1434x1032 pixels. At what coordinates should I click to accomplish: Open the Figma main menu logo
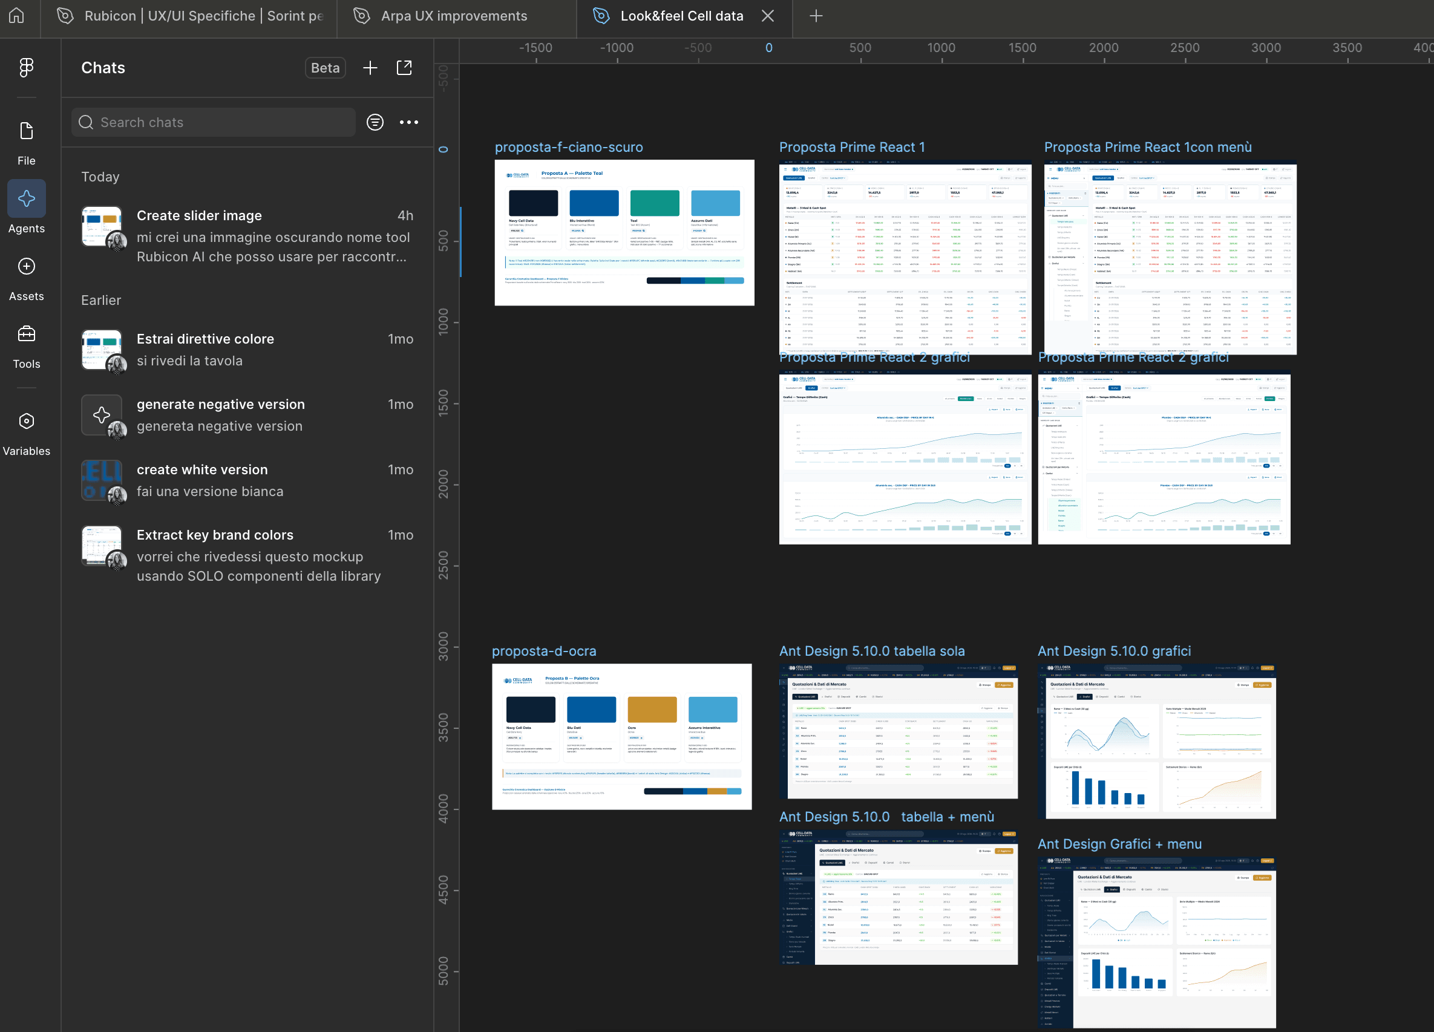click(x=26, y=67)
